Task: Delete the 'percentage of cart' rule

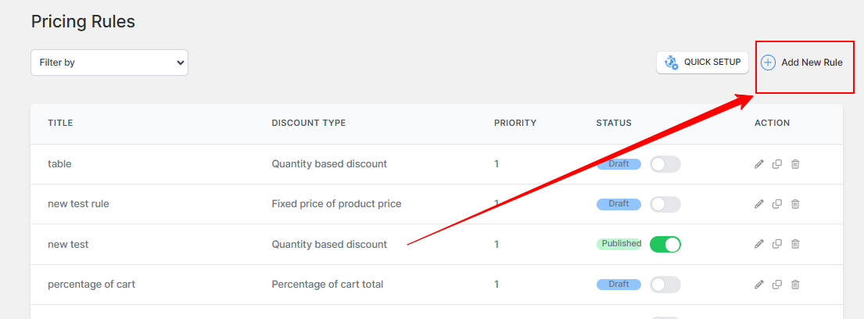Action: click(x=795, y=285)
